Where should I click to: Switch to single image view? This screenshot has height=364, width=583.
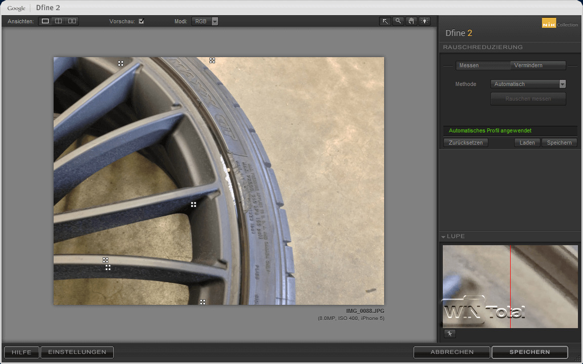(x=46, y=21)
